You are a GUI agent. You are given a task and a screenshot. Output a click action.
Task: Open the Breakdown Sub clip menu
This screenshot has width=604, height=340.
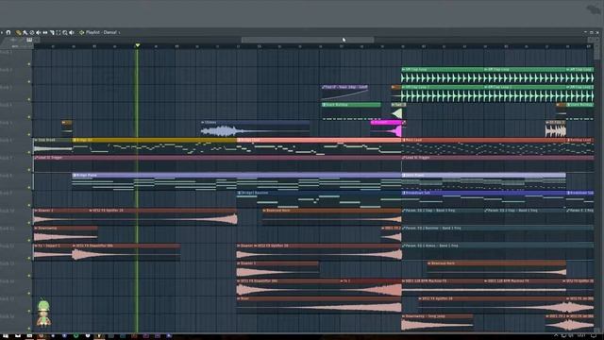pos(403,193)
